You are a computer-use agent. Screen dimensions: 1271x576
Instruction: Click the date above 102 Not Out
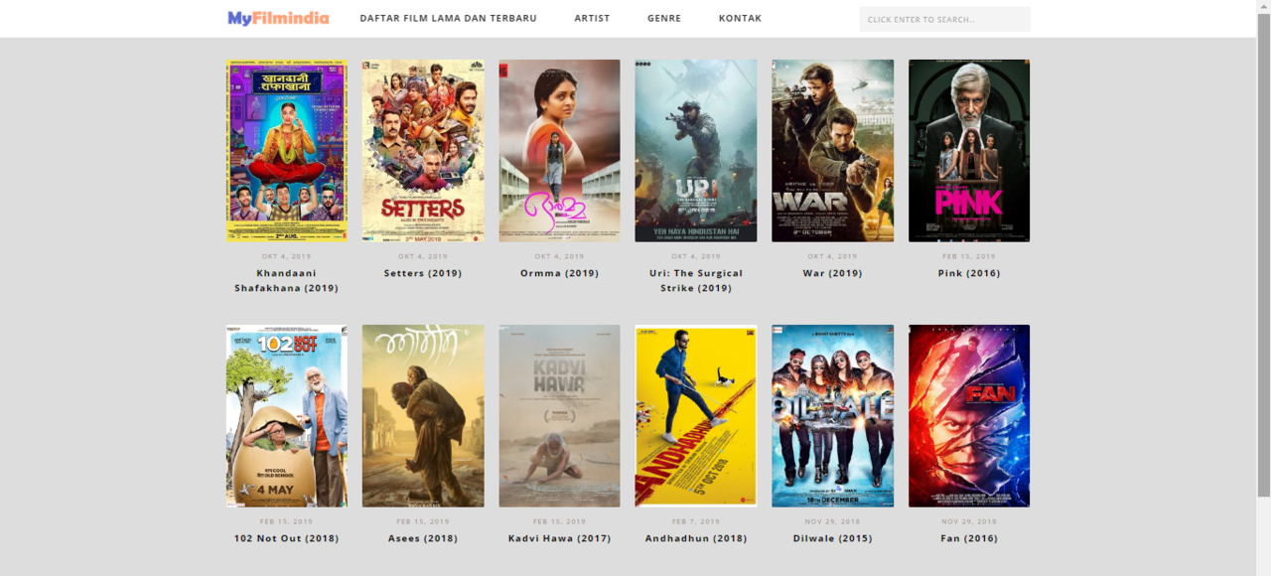click(286, 521)
